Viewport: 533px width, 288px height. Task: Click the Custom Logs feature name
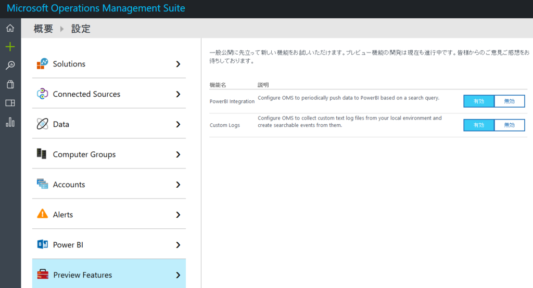[225, 125]
